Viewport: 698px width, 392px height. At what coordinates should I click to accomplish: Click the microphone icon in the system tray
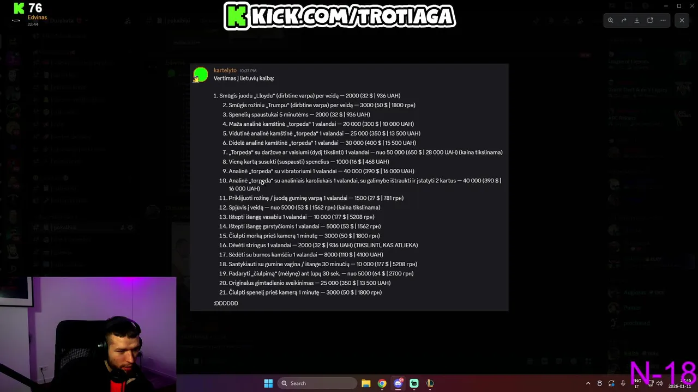point(623,383)
